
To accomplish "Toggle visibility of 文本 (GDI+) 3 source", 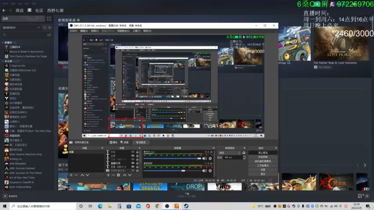I will tap(133, 159).
